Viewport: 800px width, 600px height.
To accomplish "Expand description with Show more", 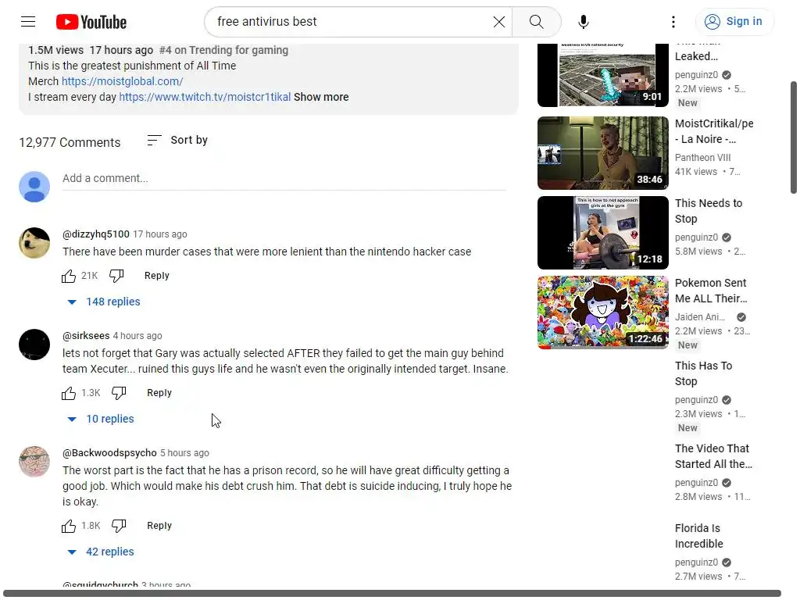I will coord(321,97).
